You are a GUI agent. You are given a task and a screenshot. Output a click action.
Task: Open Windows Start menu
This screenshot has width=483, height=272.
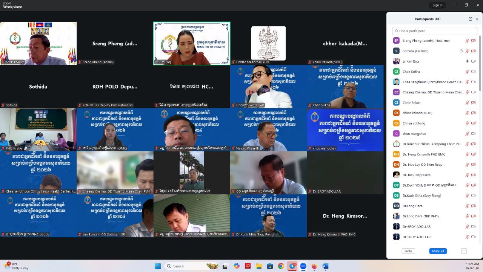[158, 266]
